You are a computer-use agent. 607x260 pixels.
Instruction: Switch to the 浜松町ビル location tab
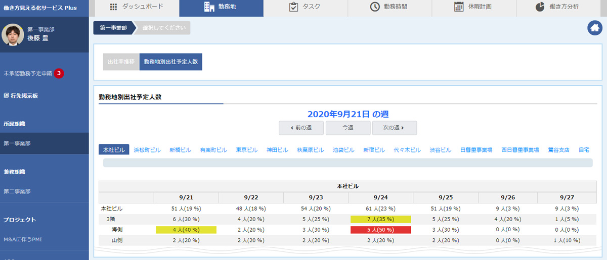point(147,150)
